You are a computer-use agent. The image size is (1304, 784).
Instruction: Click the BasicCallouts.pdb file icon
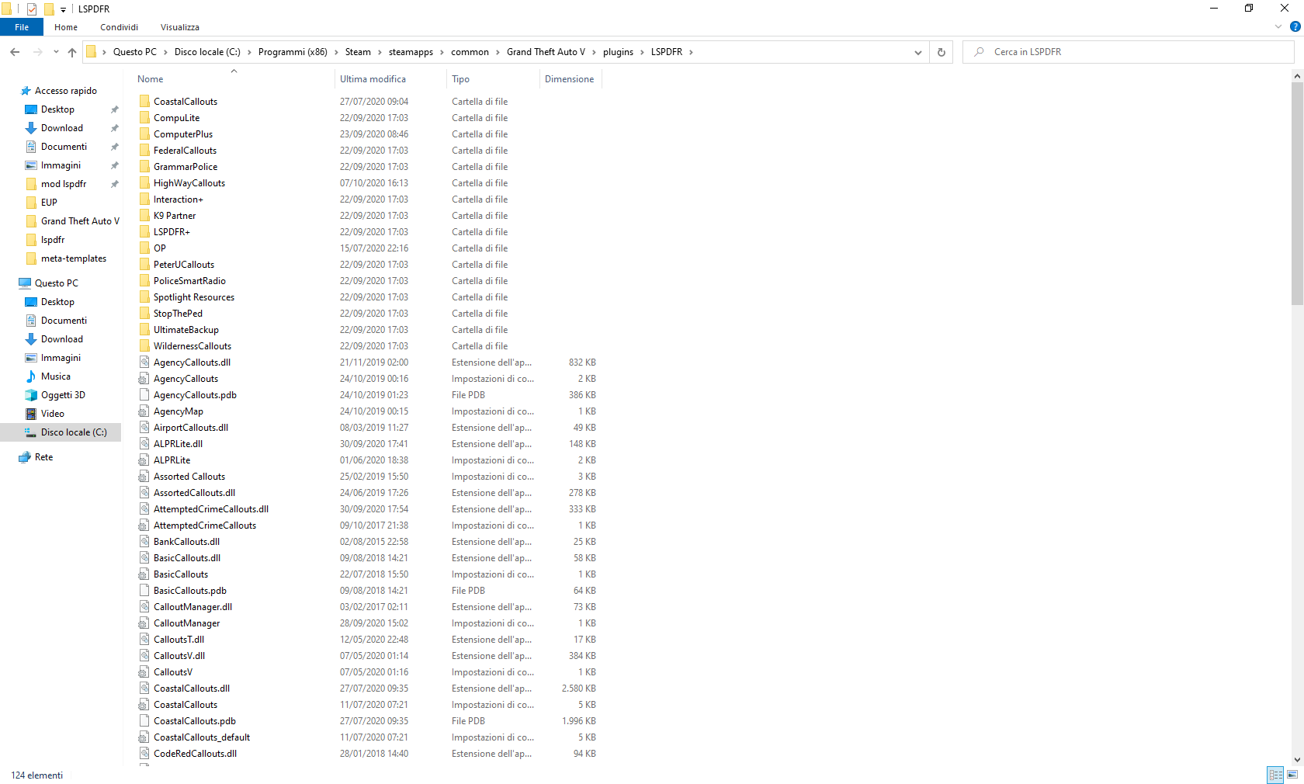tap(144, 590)
